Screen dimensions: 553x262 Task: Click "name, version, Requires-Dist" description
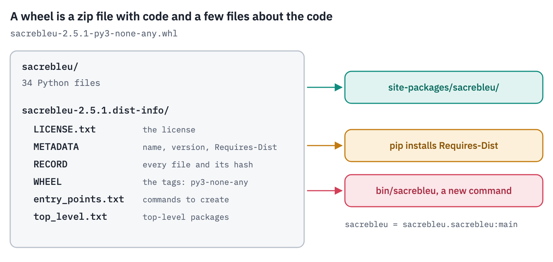tap(210, 147)
